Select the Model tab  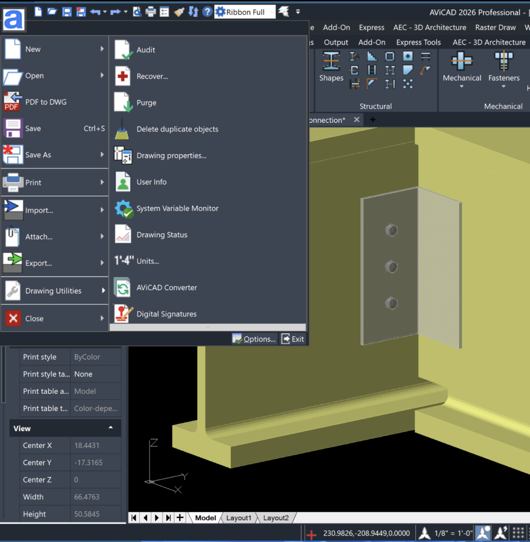pos(205,518)
